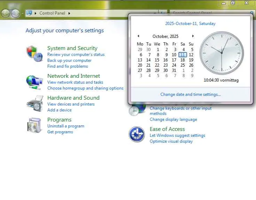Select greyed November 9 in calendar
256x200 pixels.
click(x=192, y=76)
